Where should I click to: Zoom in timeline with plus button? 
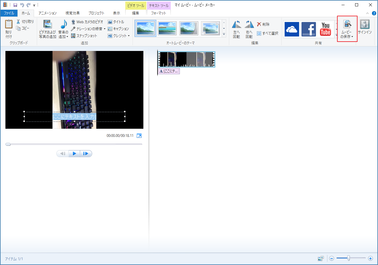click(370, 259)
